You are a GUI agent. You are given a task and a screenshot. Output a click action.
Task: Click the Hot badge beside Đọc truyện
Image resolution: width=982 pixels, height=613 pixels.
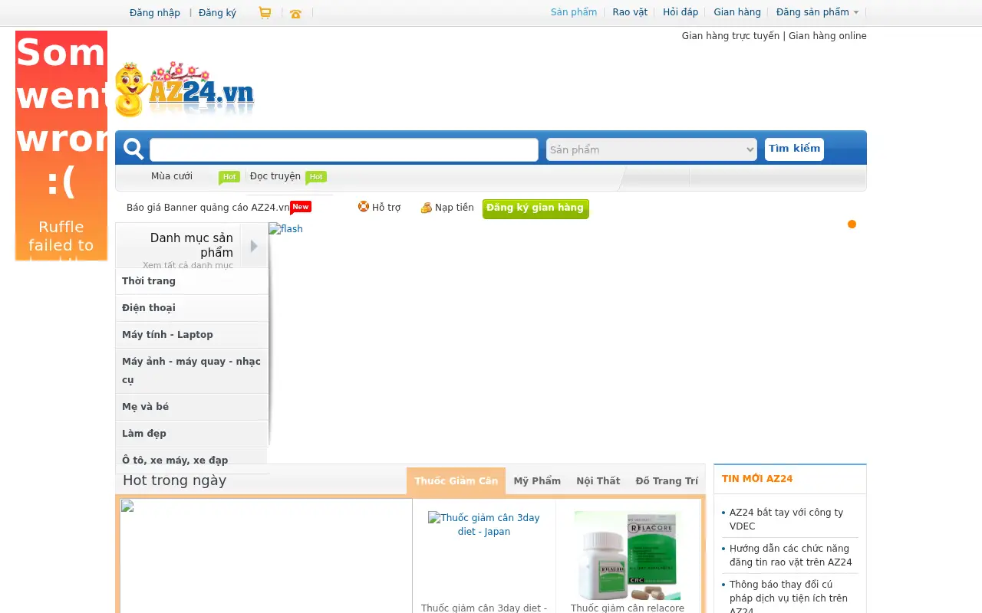tap(316, 177)
